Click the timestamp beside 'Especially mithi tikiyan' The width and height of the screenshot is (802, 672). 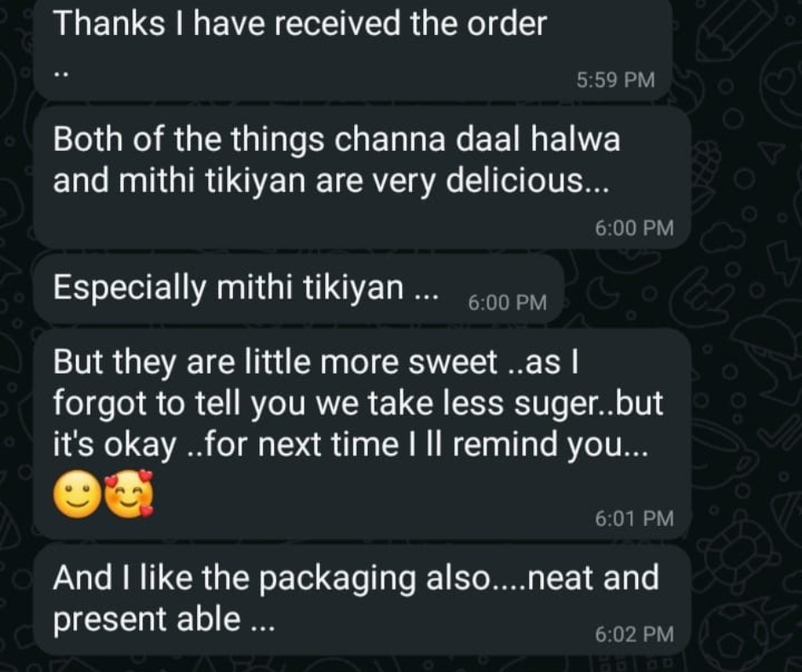pyautogui.click(x=508, y=303)
